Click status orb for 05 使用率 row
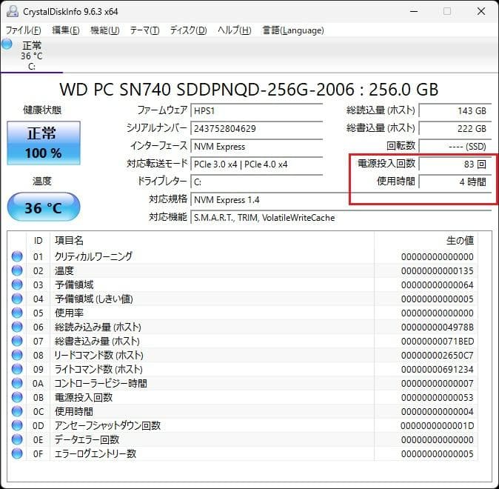Image resolution: width=499 pixels, height=489 pixels. click(x=17, y=313)
